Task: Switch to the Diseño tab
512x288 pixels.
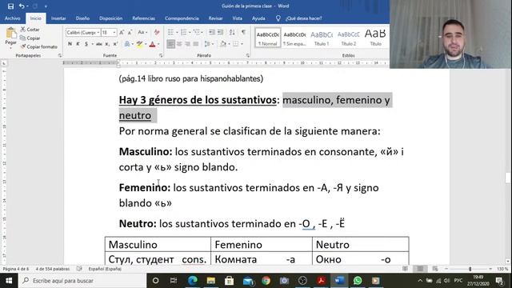Action: [x=82, y=18]
